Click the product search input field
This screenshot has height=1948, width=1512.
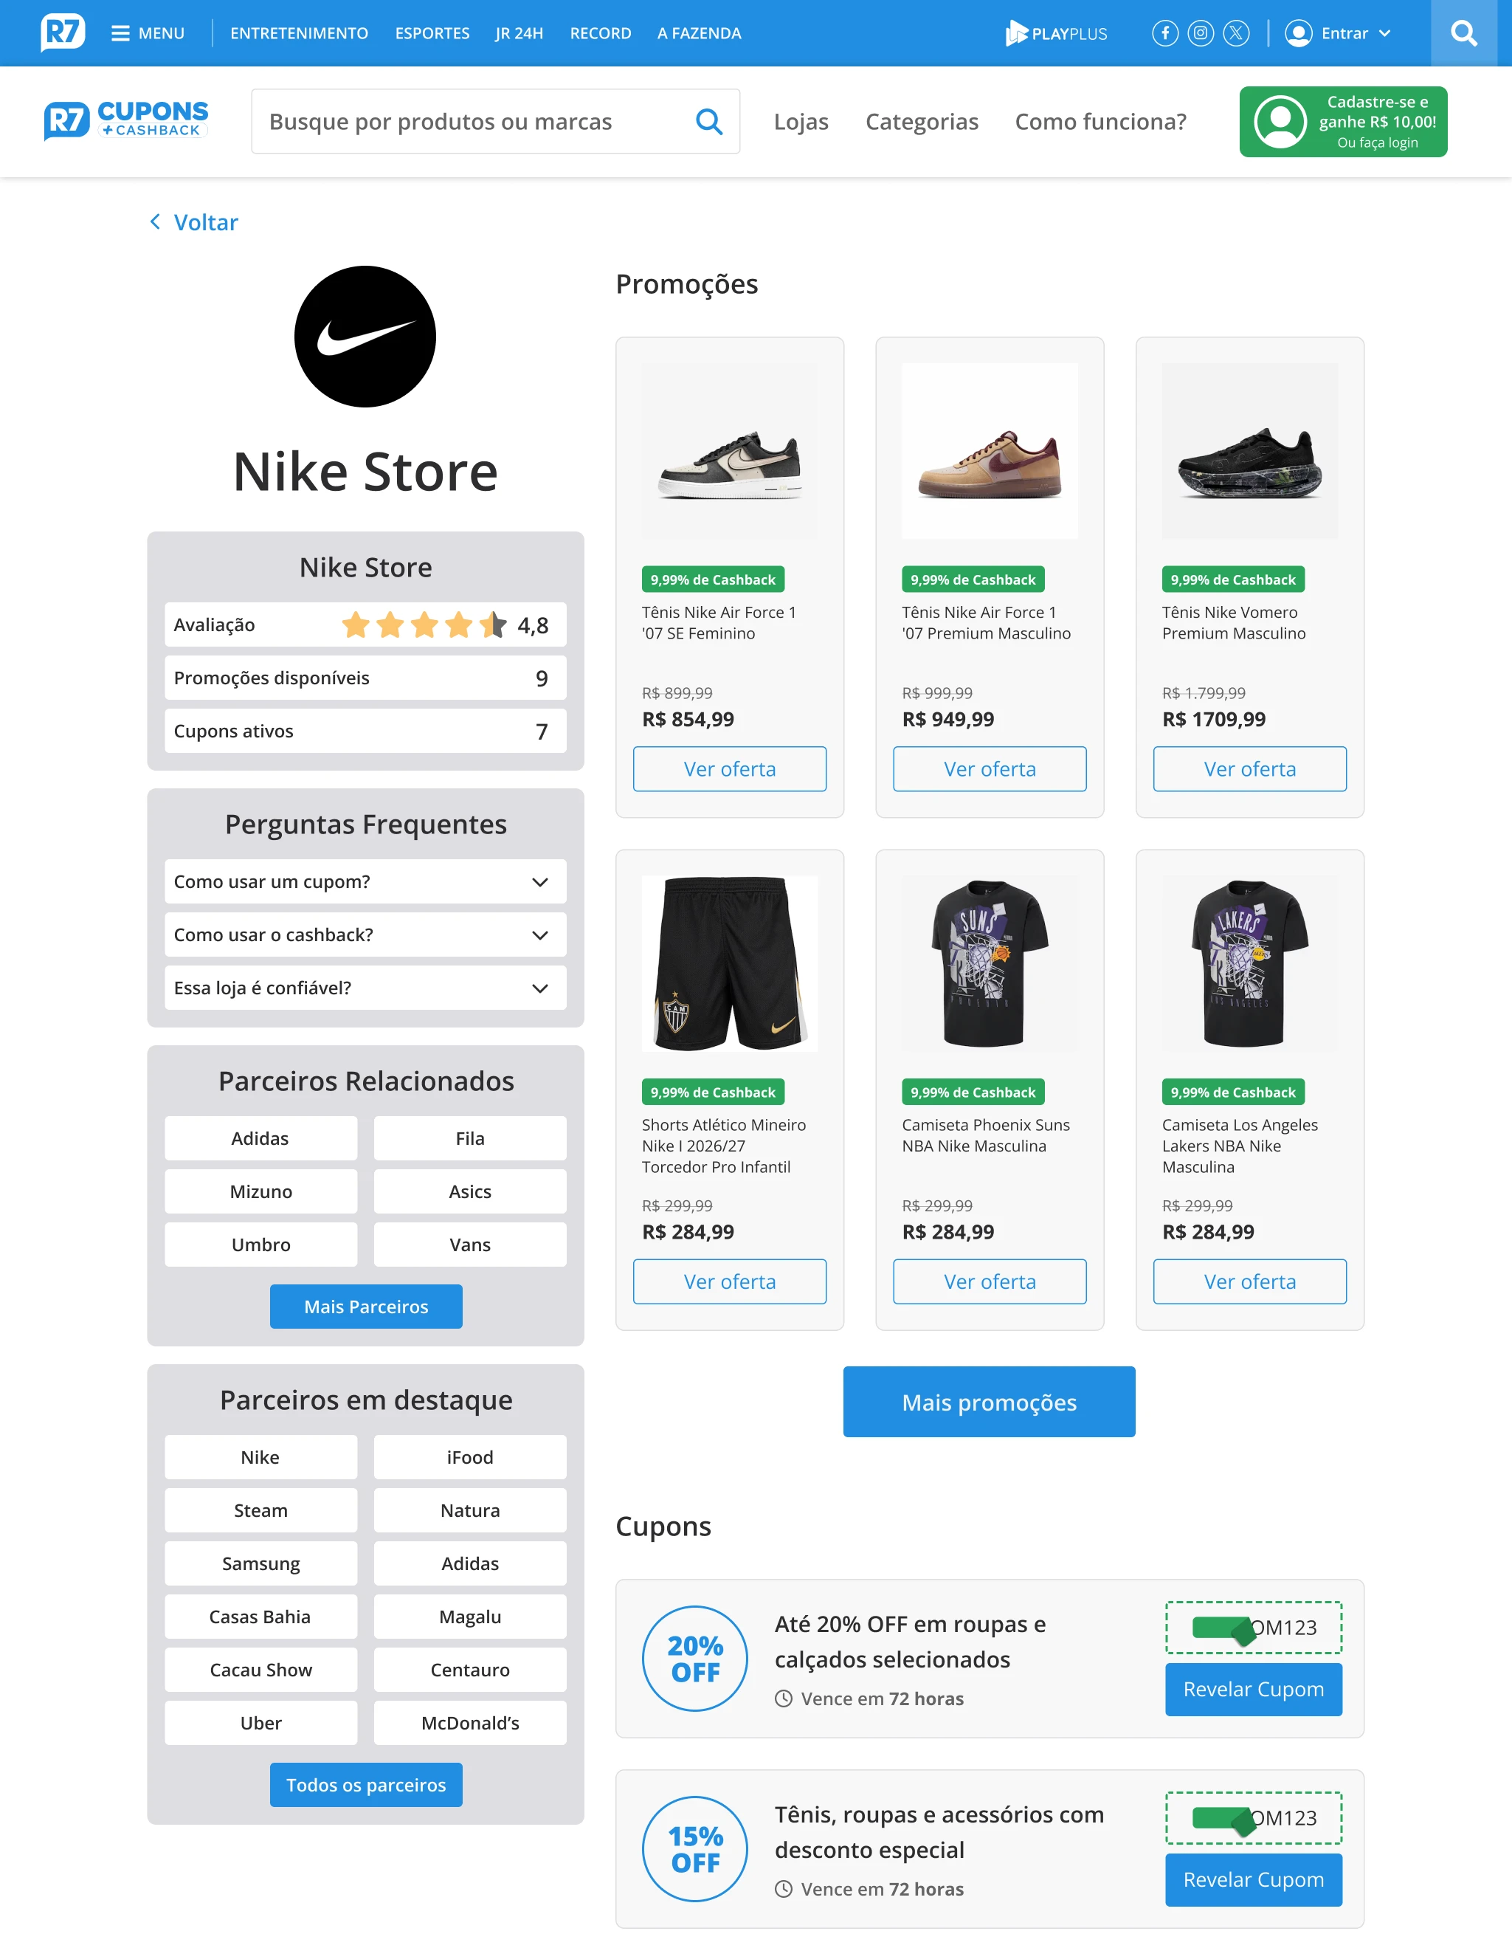tap(472, 121)
